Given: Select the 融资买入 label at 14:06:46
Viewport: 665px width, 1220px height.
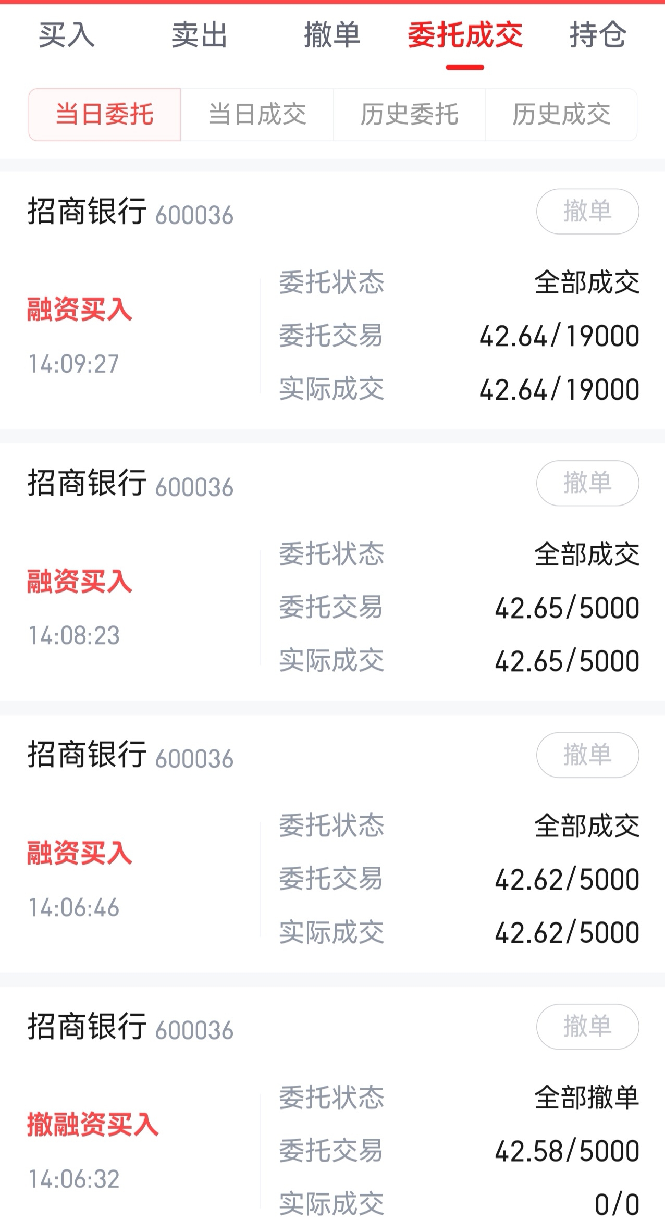Looking at the screenshot, I should pyautogui.click(x=80, y=853).
